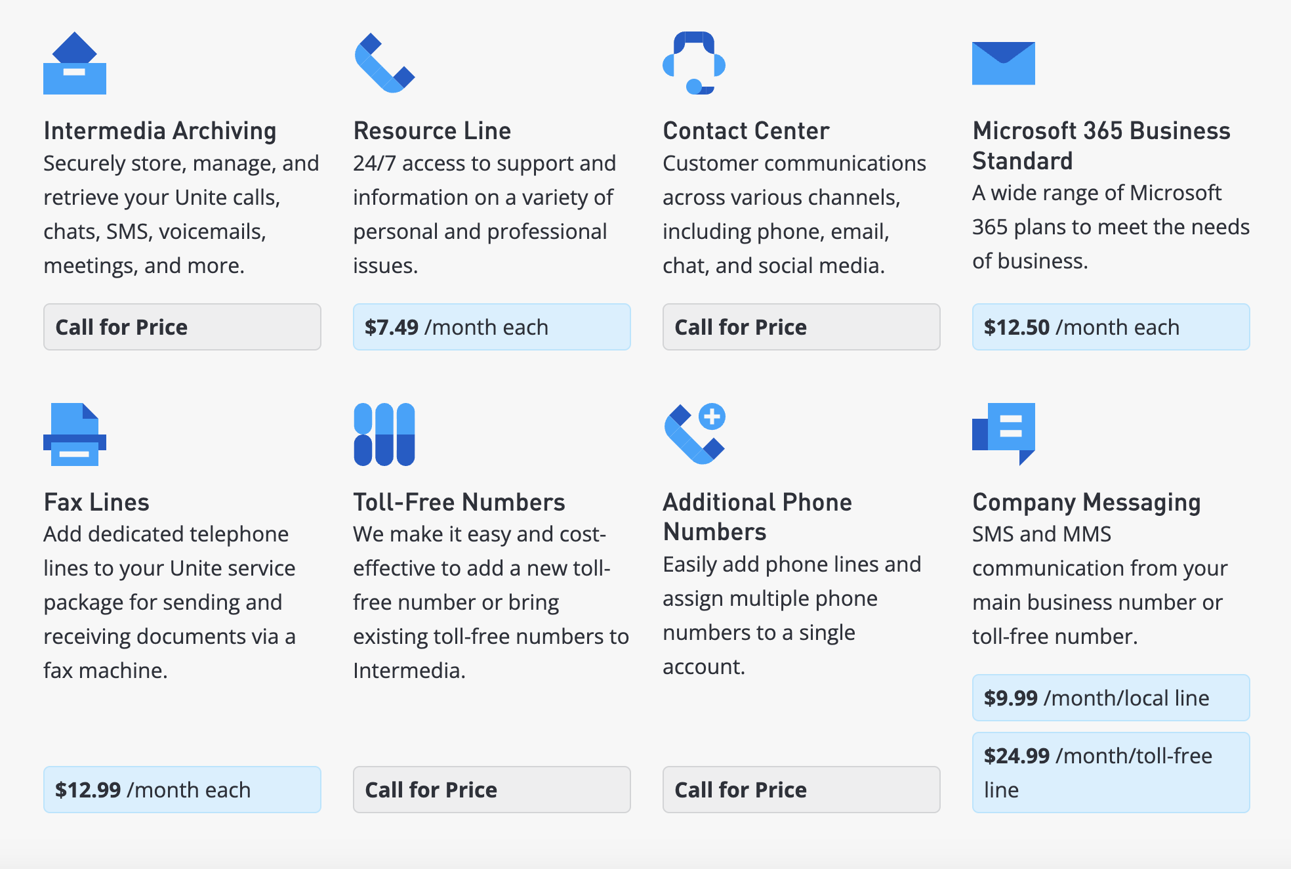
Task: Click the Company Messaging title link
Action: click(x=1086, y=501)
